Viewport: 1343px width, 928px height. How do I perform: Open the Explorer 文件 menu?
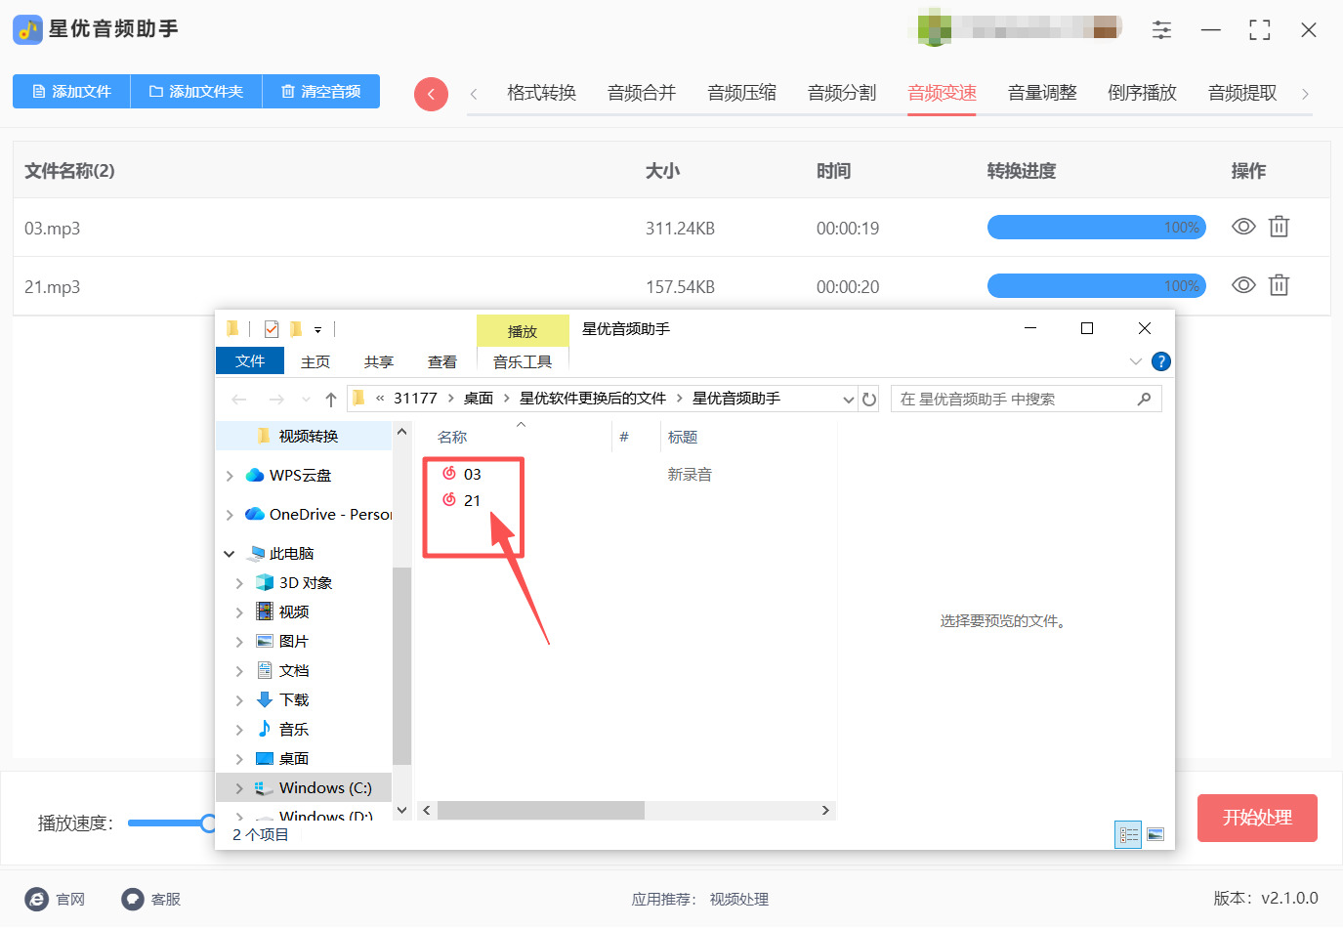[x=250, y=361]
